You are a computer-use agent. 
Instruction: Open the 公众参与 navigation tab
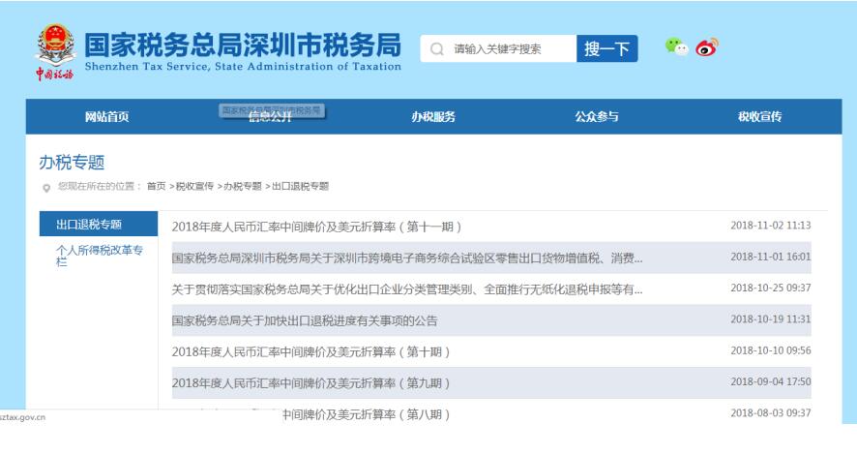596,117
